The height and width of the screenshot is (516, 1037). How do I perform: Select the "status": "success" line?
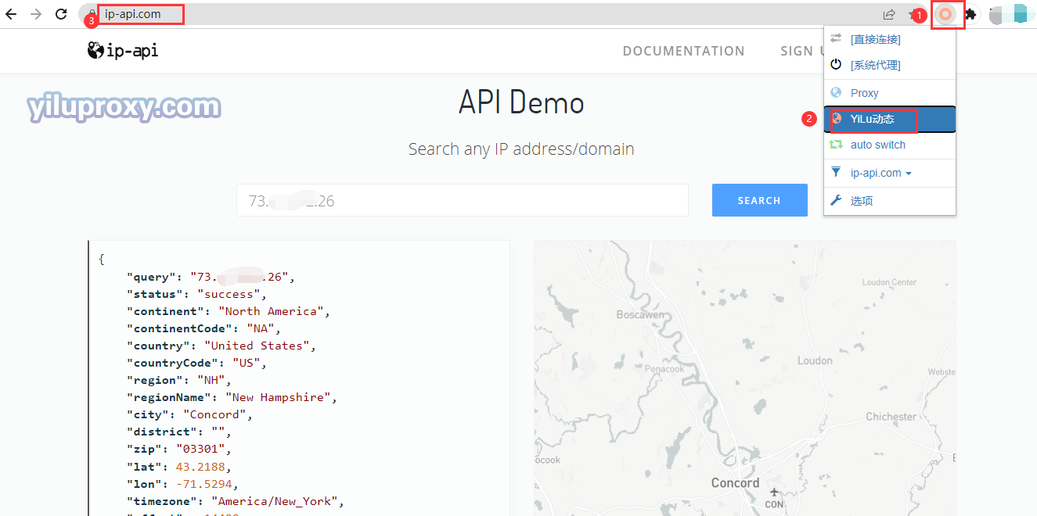(x=196, y=294)
